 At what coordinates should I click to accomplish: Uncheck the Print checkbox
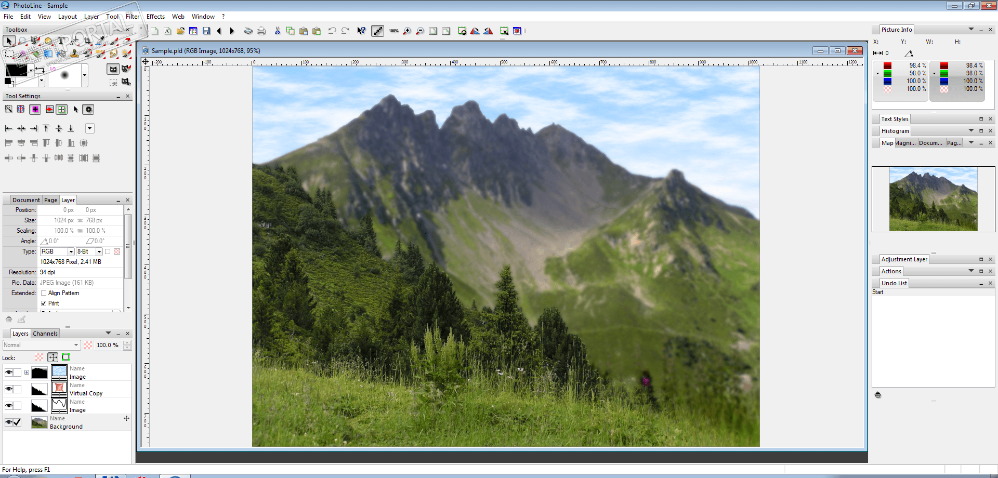point(44,303)
